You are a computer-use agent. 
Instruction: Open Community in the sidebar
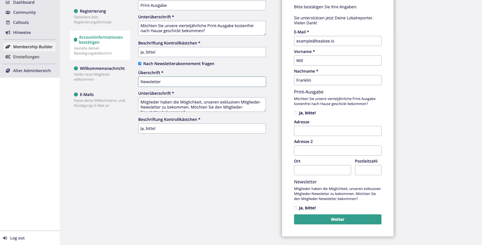coord(24,12)
